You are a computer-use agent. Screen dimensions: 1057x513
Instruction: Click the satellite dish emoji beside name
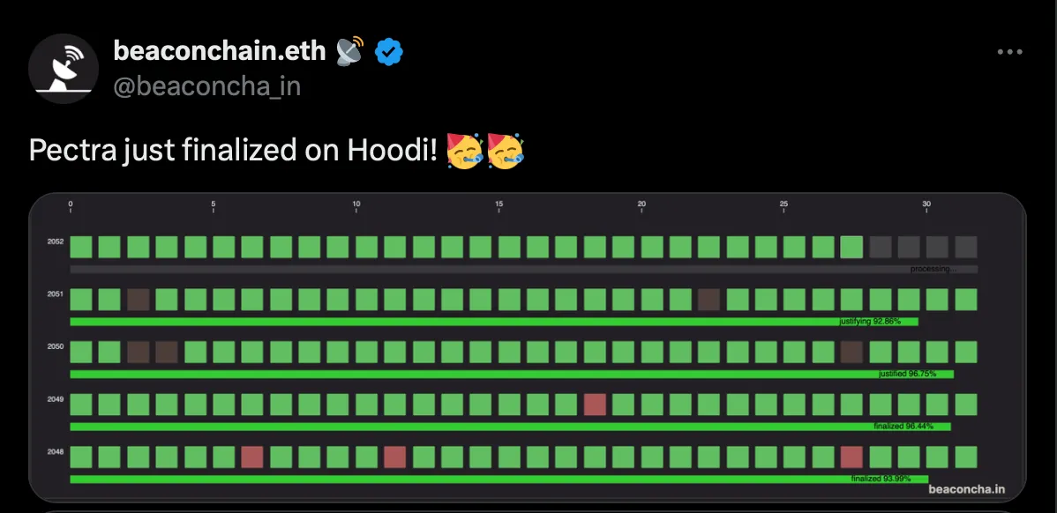pyautogui.click(x=349, y=51)
